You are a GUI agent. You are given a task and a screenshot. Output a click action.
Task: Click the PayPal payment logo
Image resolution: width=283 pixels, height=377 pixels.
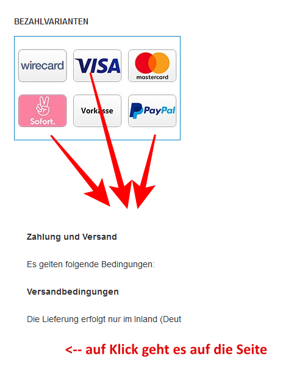[152, 110]
